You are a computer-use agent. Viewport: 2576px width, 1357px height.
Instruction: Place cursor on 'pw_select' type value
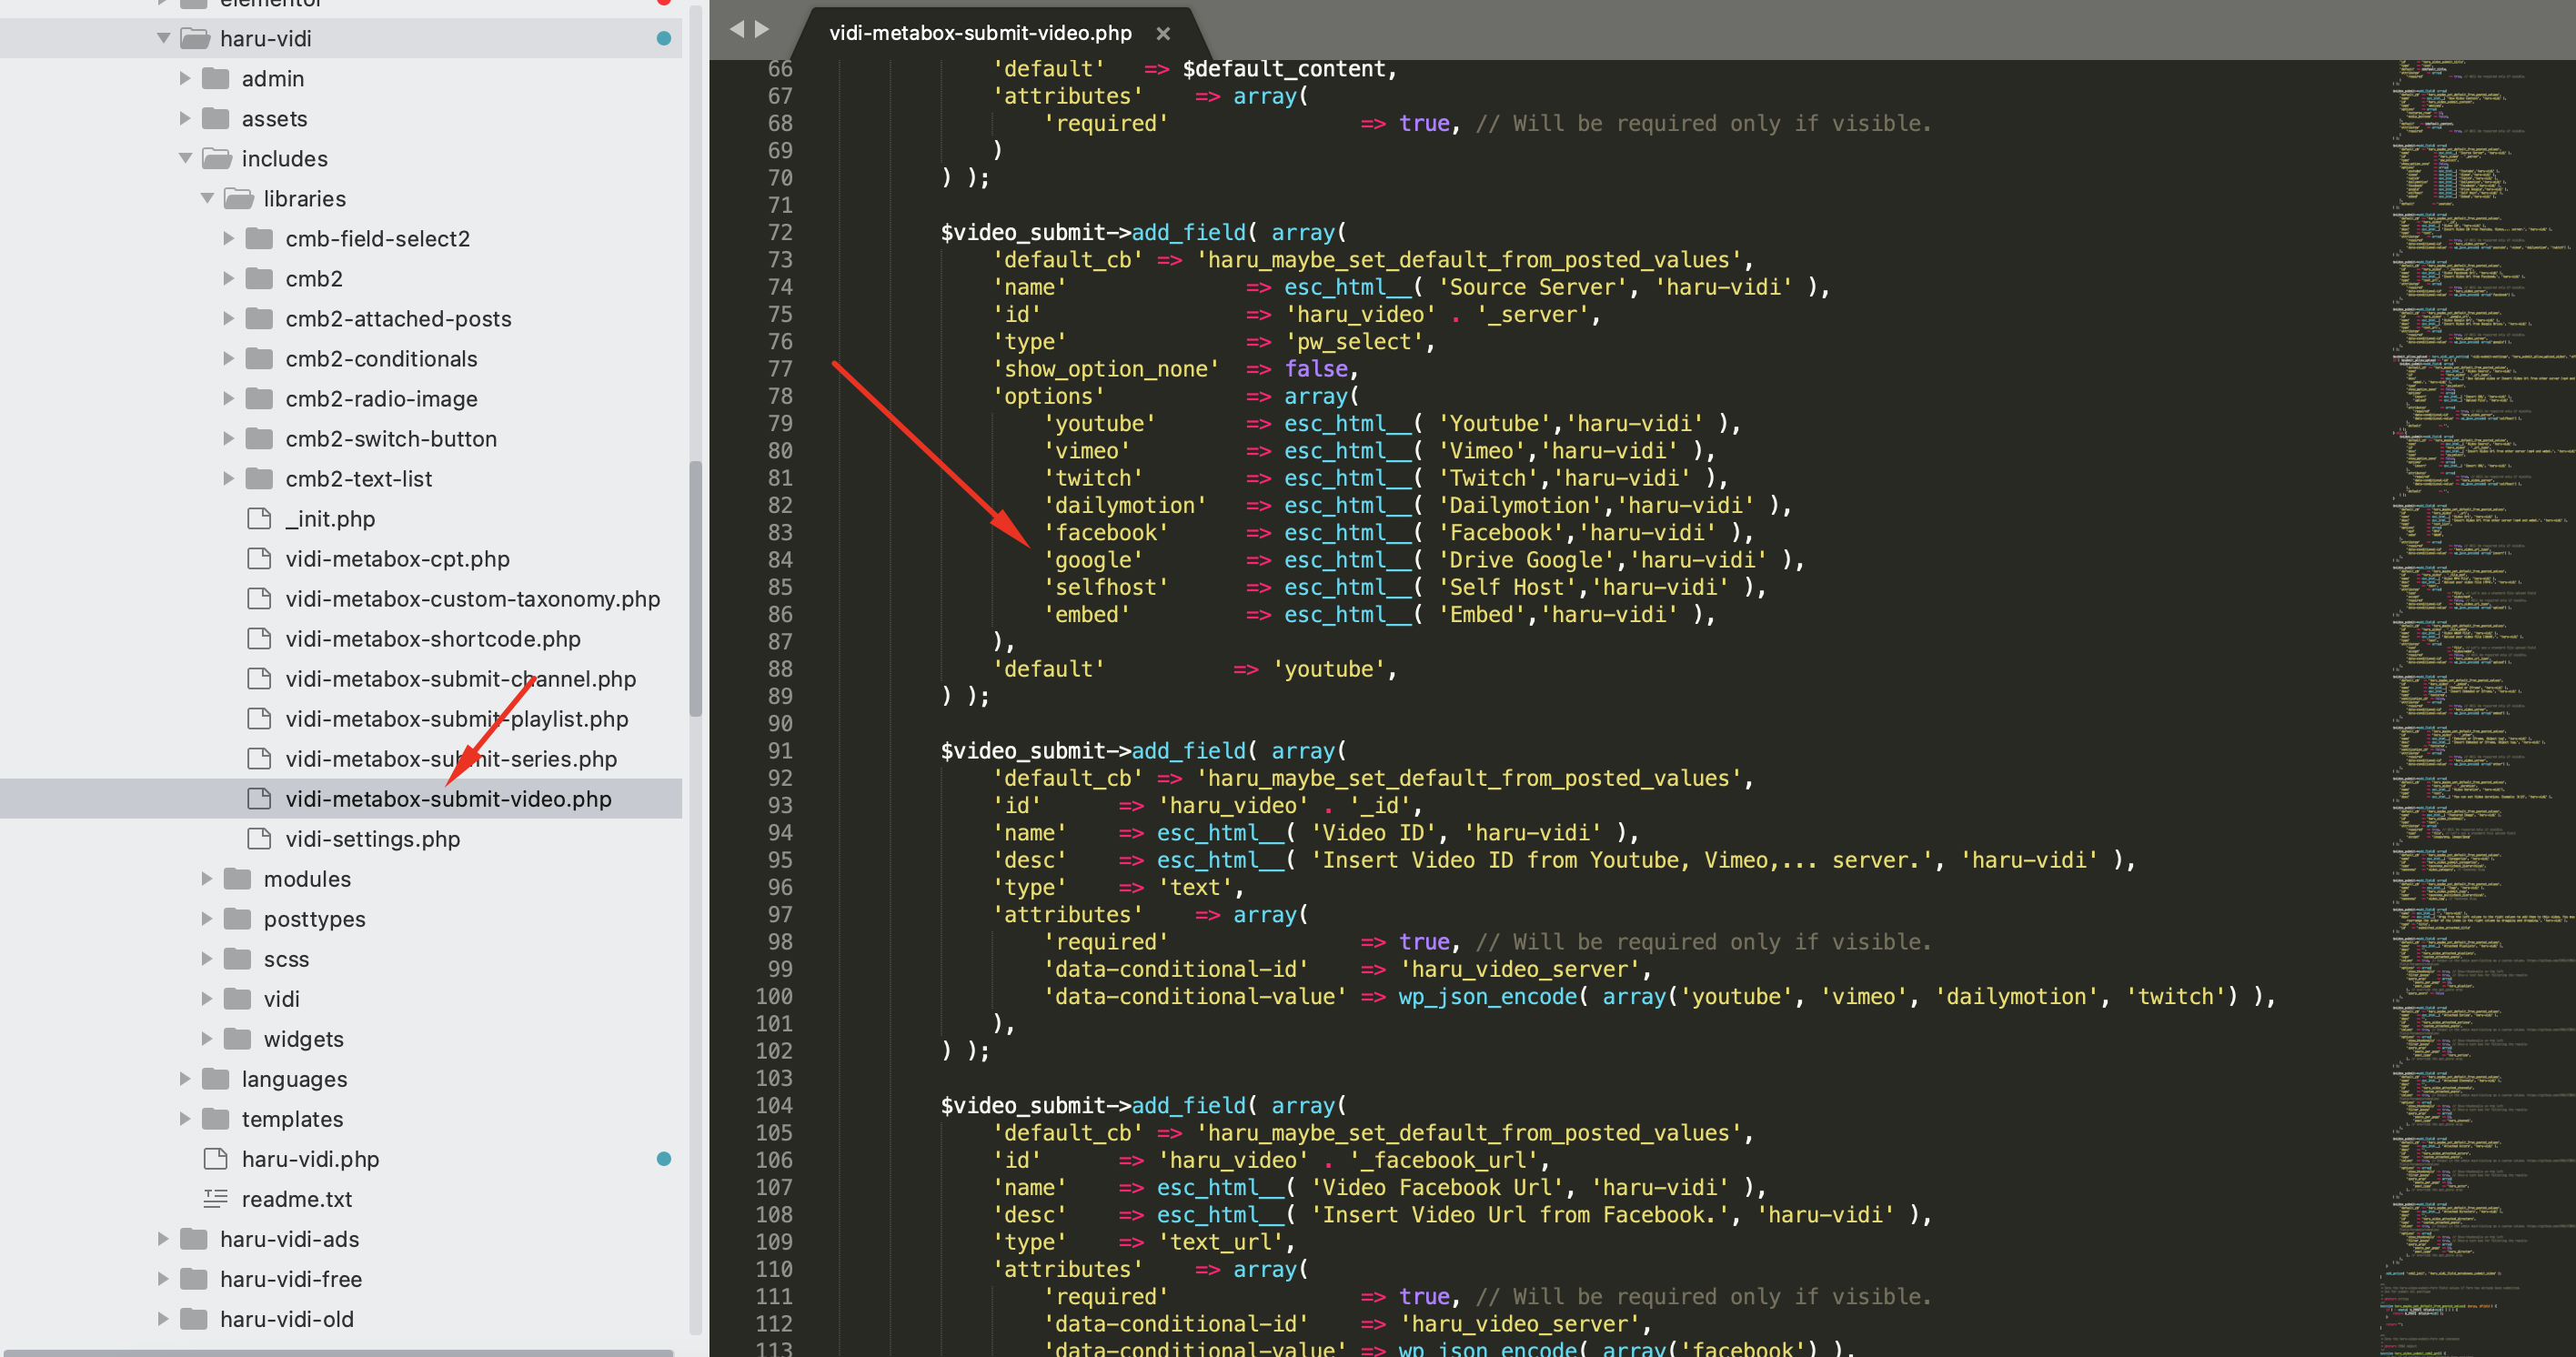1354,342
